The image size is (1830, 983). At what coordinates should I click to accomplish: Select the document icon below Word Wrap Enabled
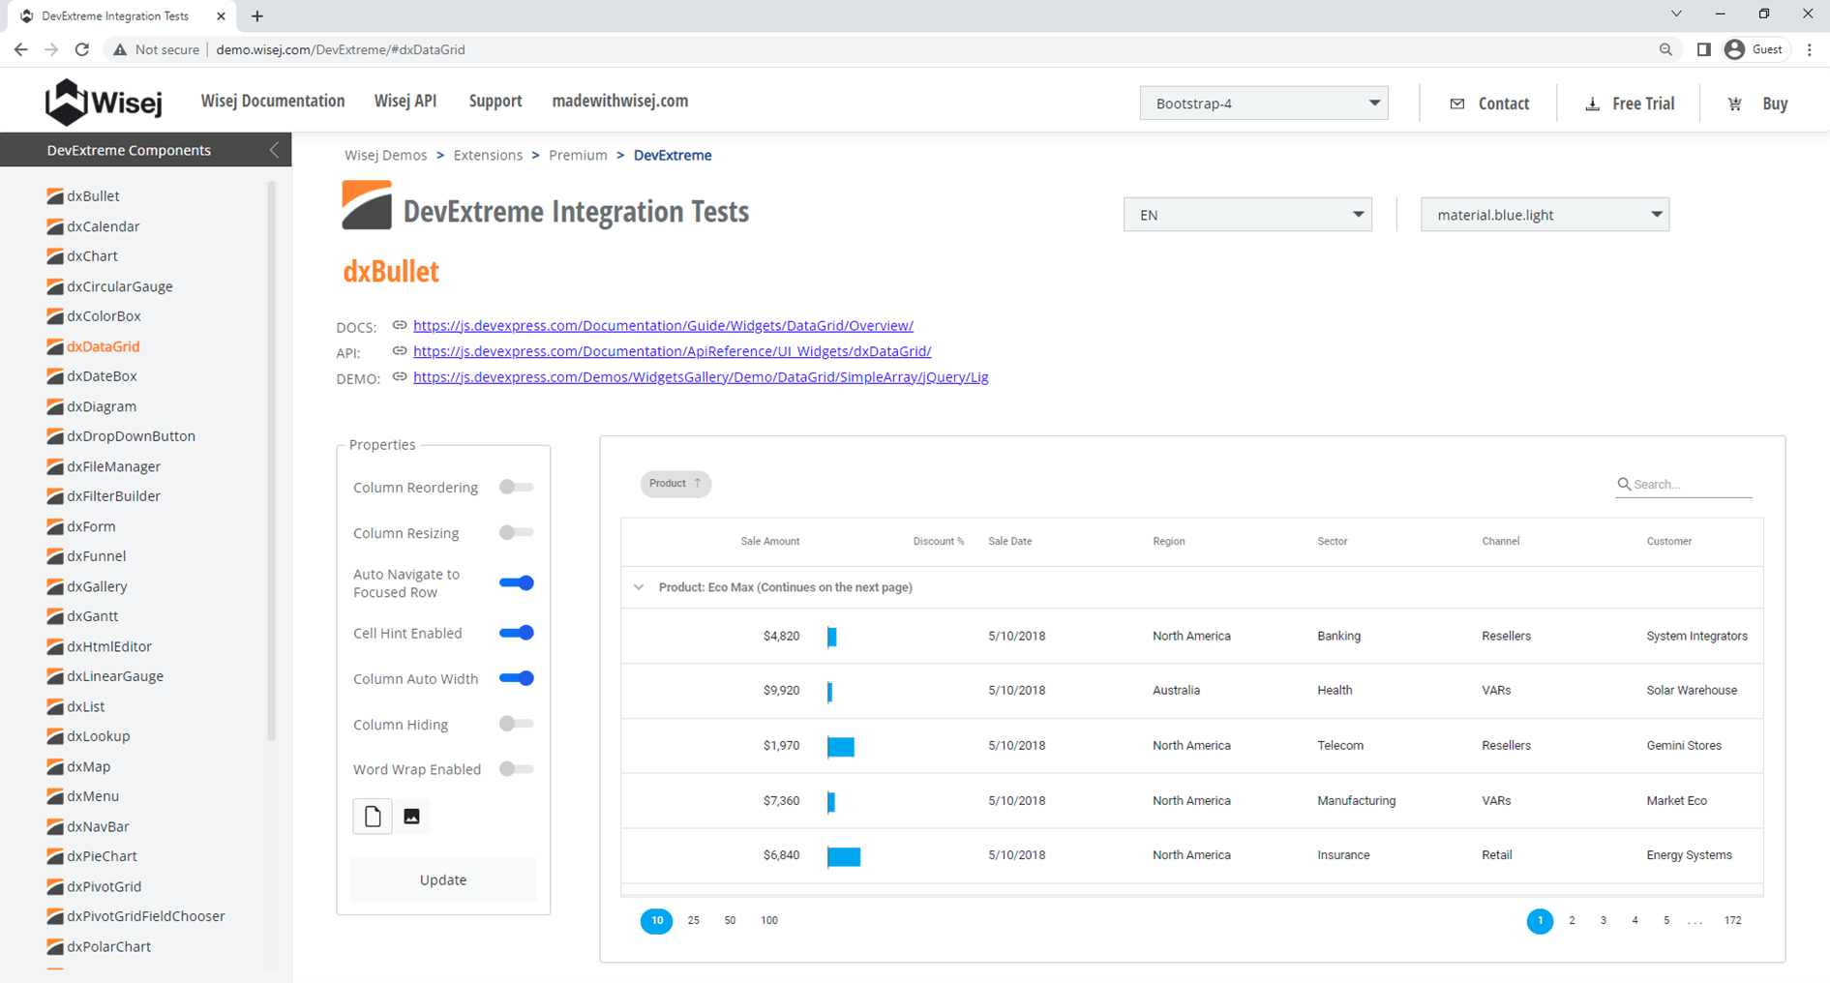[x=373, y=816]
